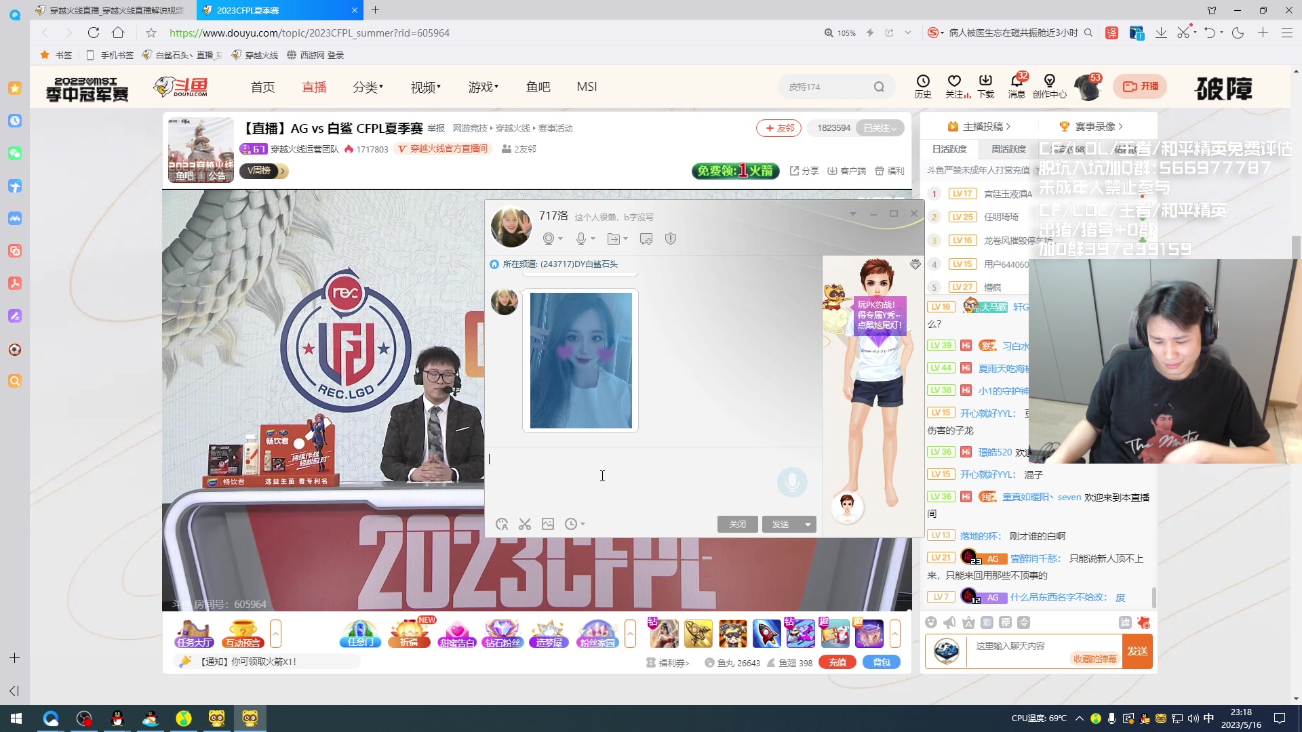The height and width of the screenshot is (732, 1302).
Task: Expand 游戏 dropdown in Douyu nav
Action: coord(484,87)
